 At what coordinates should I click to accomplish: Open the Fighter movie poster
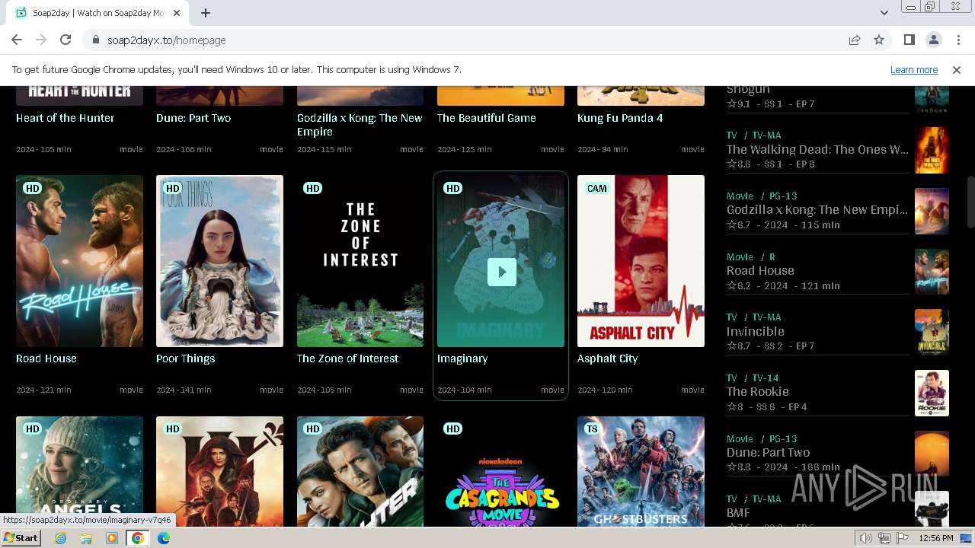click(360, 471)
